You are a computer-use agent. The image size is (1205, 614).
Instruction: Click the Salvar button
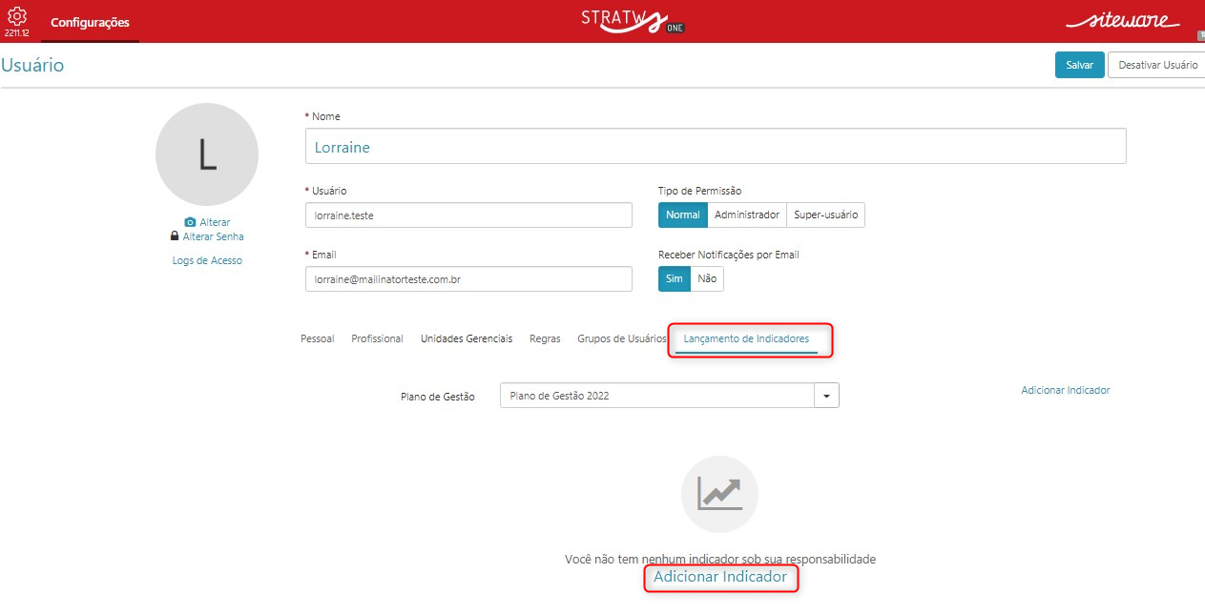coord(1080,65)
